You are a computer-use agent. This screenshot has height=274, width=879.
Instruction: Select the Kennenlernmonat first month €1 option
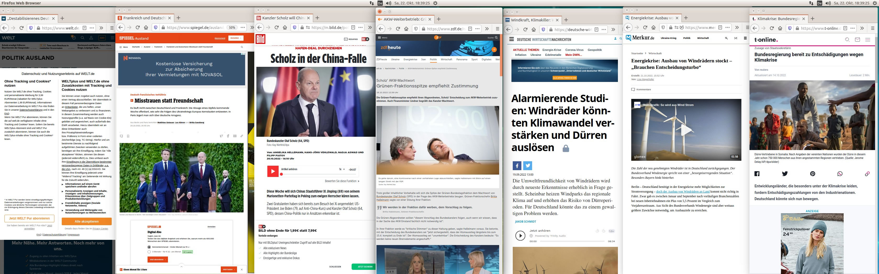(149, 247)
